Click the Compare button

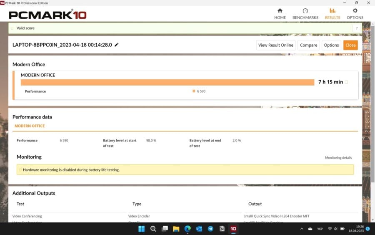pos(308,45)
